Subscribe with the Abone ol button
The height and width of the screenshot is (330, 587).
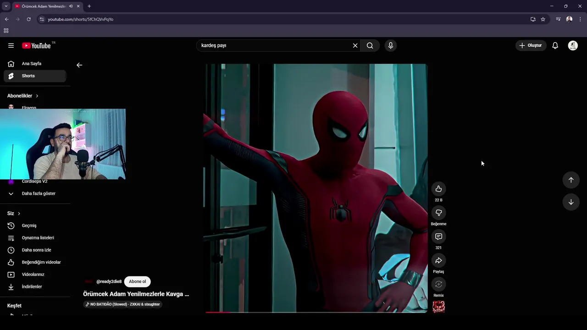click(x=137, y=281)
